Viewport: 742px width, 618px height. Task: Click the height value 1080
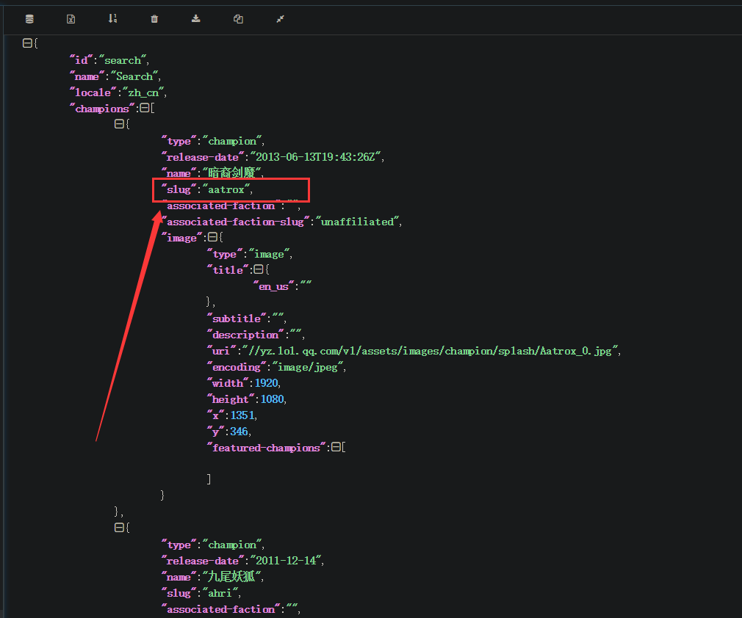(x=272, y=399)
